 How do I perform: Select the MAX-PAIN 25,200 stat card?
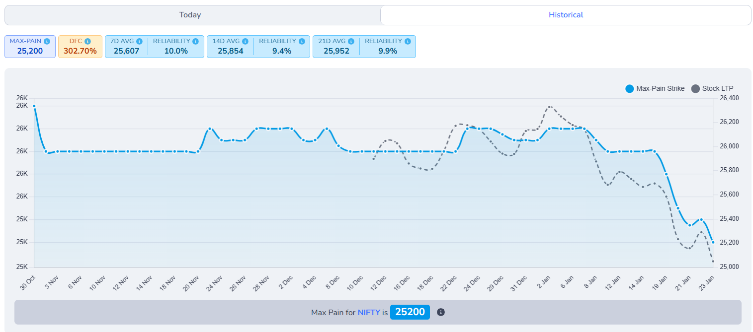point(30,46)
